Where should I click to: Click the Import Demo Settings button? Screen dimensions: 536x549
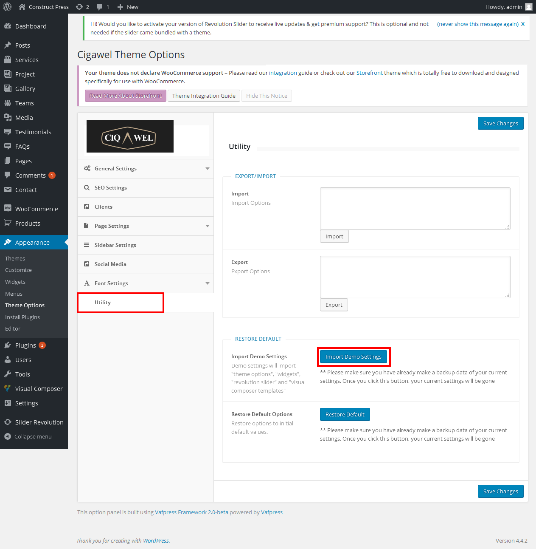(x=353, y=357)
